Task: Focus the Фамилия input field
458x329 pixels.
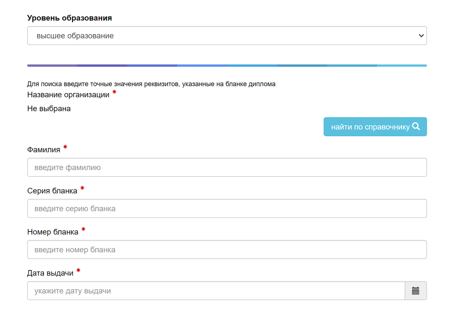Action: coord(227,167)
